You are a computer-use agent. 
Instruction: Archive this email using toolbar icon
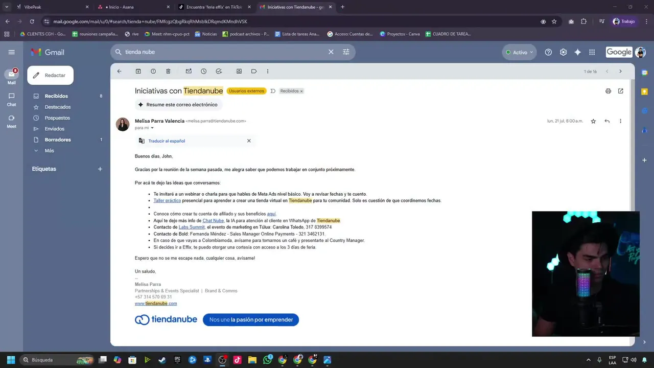coord(138,72)
